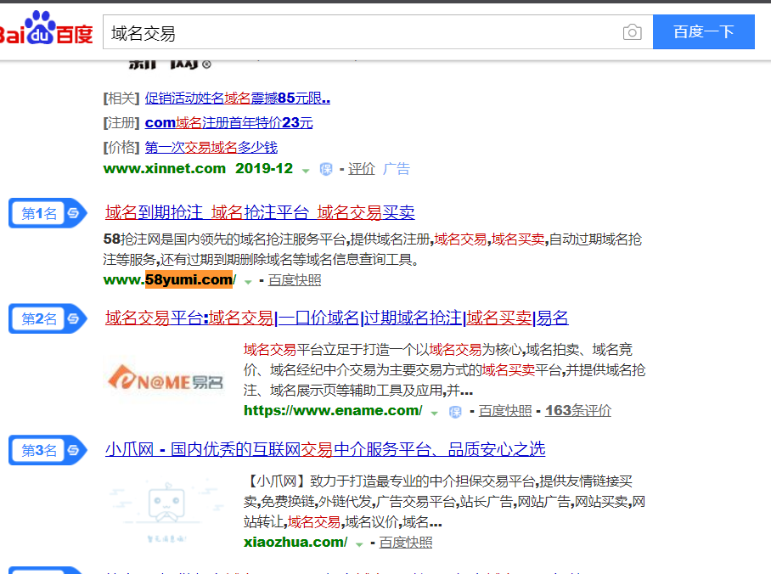Click the Baidu logo
771x574 pixels.
point(45,29)
